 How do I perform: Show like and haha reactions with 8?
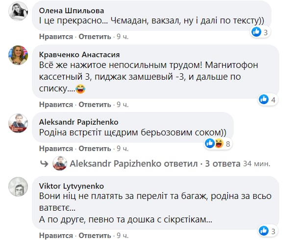(218, 144)
